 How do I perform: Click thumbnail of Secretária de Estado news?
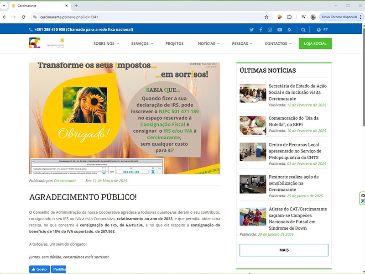253,93
